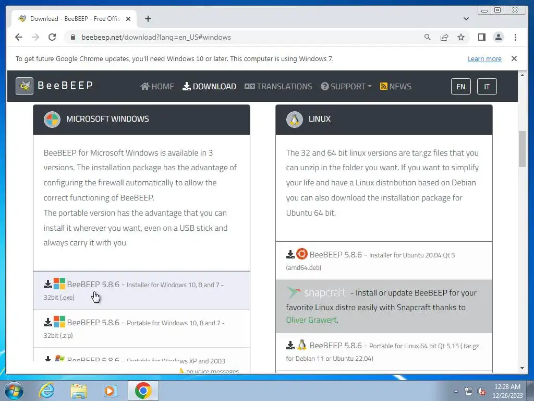Open Windows Media Player from the taskbar
Viewport: 534px width, 401px height.
point(110,391)
